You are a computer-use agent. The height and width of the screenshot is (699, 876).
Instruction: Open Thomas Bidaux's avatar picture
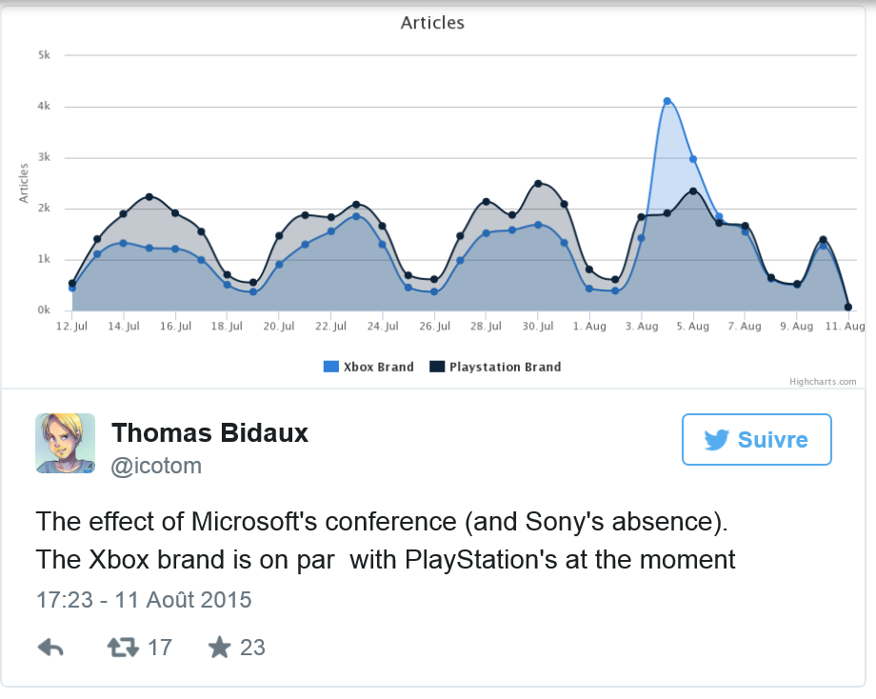[66, 443]
